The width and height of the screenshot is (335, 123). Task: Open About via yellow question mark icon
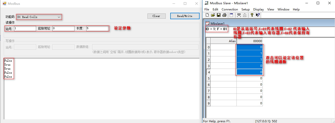pyautogui.click(x=252, y=15)
